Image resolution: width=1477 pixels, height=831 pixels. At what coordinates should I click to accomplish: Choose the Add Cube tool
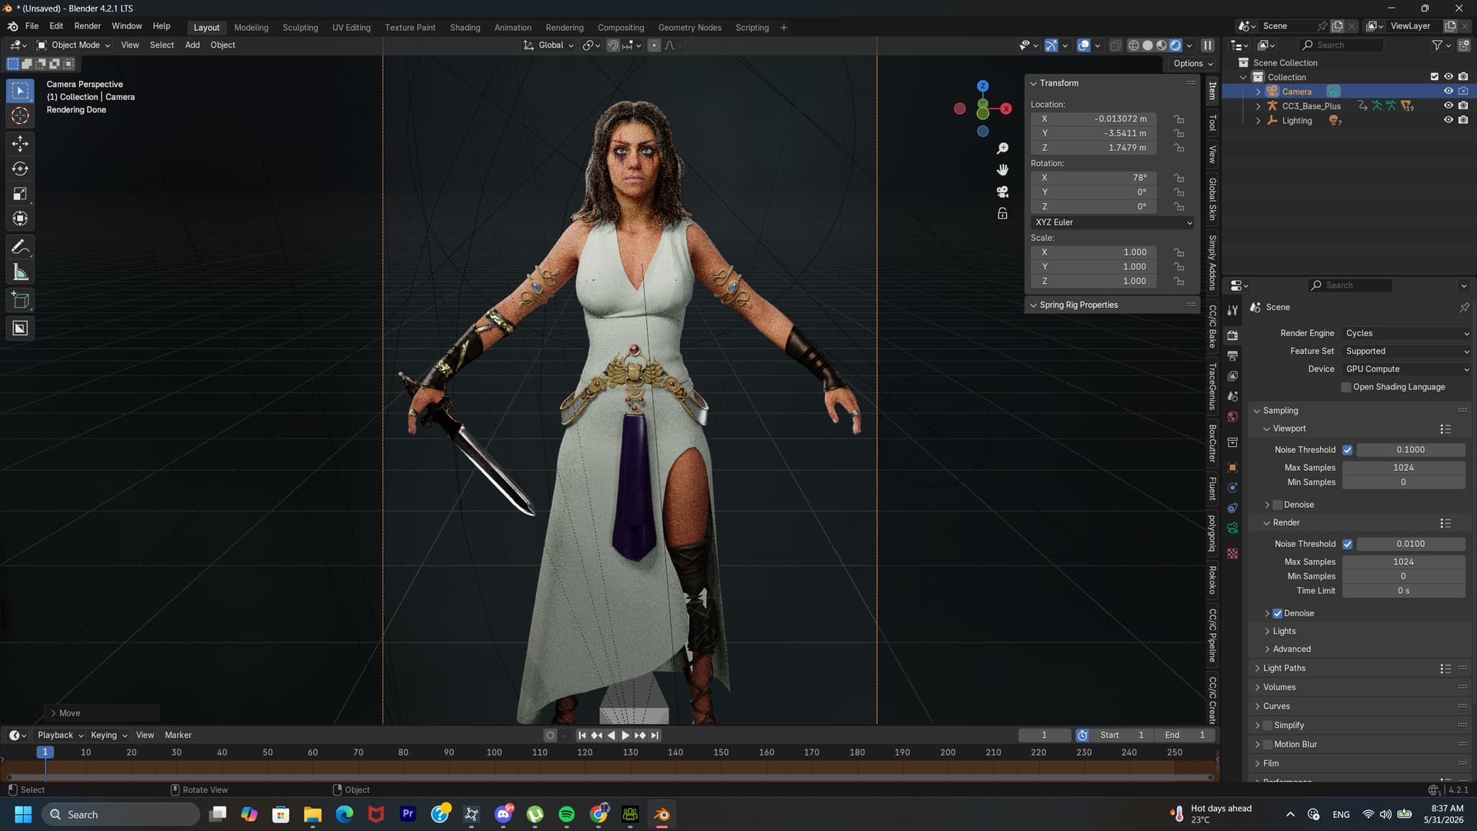21,301
